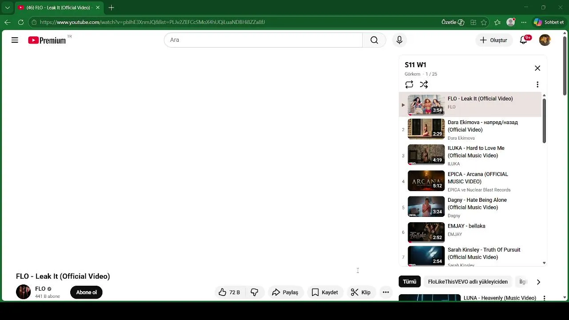Show next filter chips with arrow
The height and width of the screenshot is (320, 569).
538,282
